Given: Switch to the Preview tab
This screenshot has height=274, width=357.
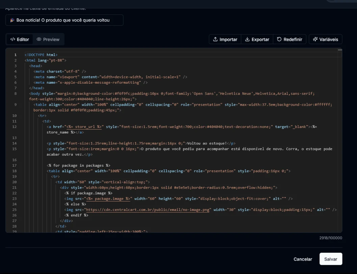Looking at the screenshot, I should [48, 39].
